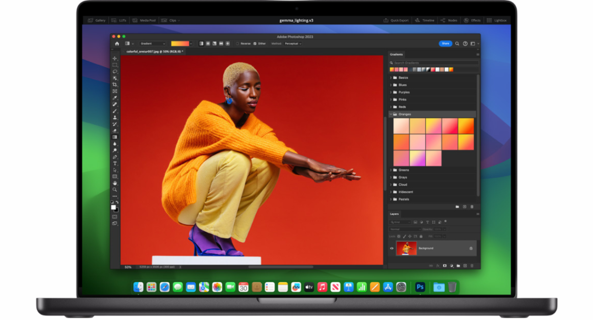Image resolution: width=593 pixels, height=320 pixels.
Task: Select the History Brush tool
Action: 115,124
